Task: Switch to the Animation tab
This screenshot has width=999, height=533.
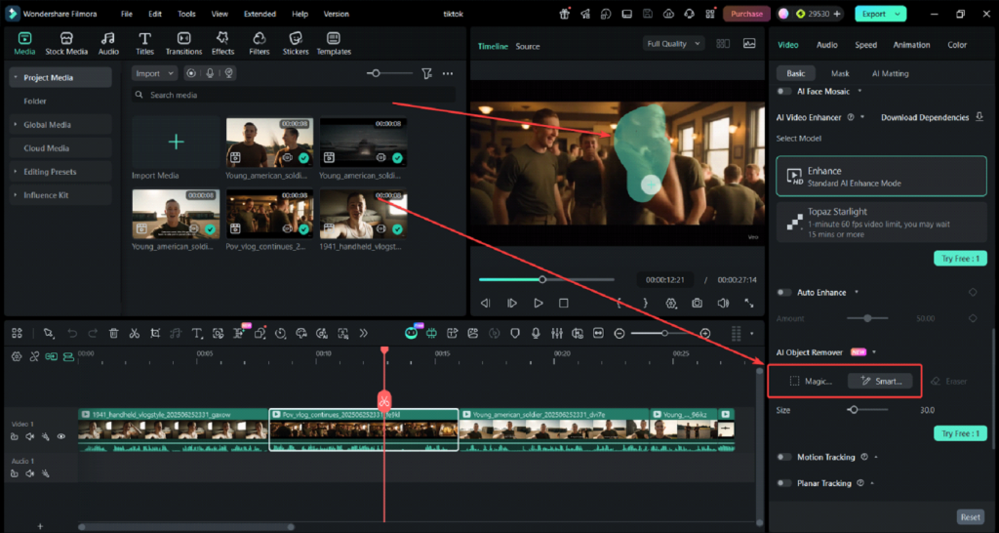Action: pyautogui.click(x=911, y=45)
